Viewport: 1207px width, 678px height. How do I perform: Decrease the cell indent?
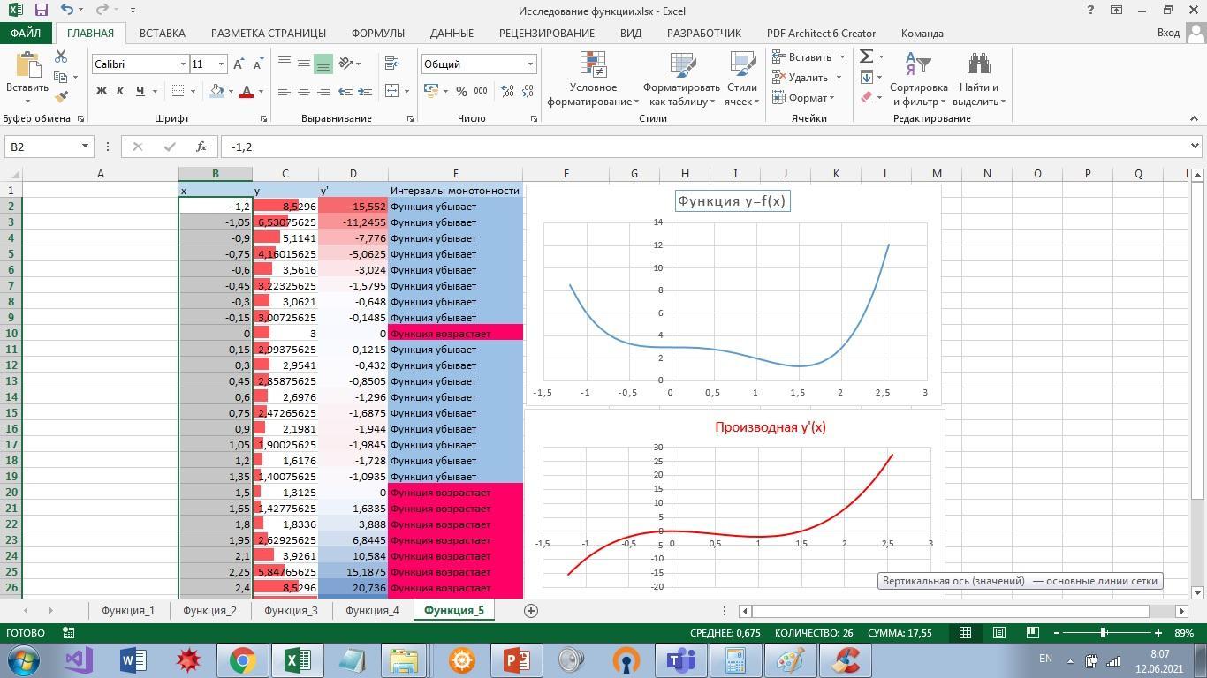[345, 91]
